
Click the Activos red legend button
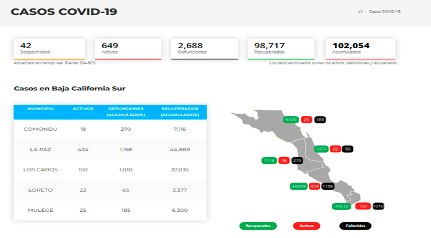coord(307,226)
